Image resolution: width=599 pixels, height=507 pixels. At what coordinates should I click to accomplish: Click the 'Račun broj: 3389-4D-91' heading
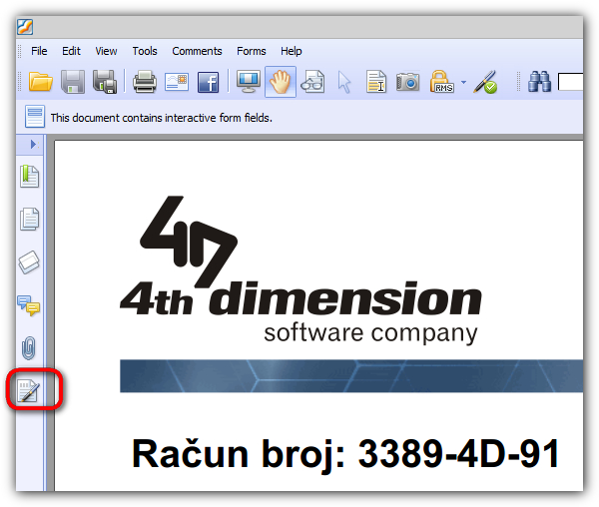point(345,454)
